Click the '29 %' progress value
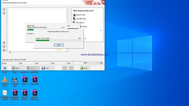Screen dimensions: 189x106 coord(80,38)
